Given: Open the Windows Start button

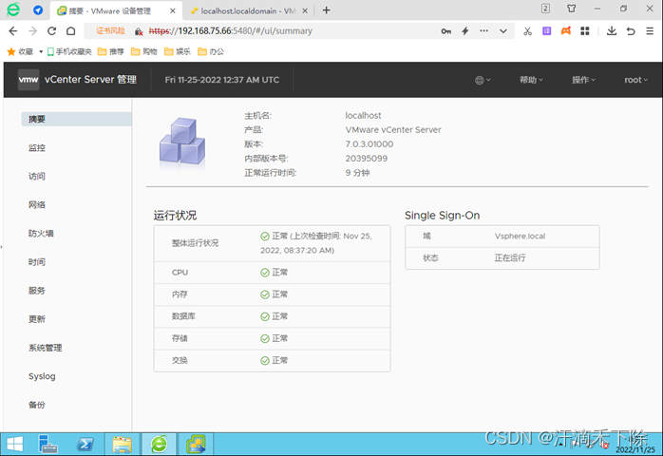Looking at the screenshot, I should pyautogui.click(x=15, y=445).
